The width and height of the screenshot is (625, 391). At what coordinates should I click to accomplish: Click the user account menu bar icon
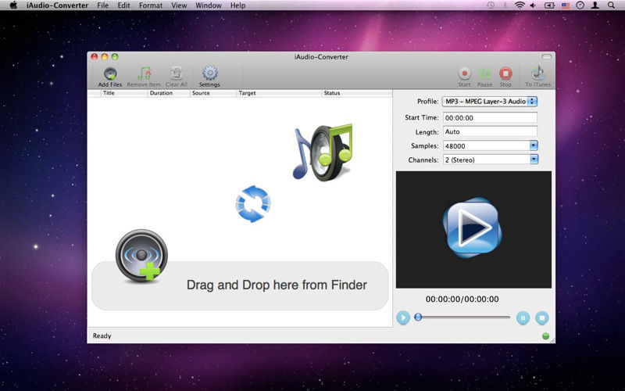[x=595, y=5]
